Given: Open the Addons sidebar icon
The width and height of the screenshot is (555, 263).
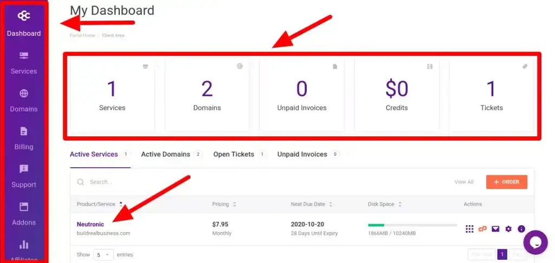Looking at the screenshot, I should [x=24, y=207].
